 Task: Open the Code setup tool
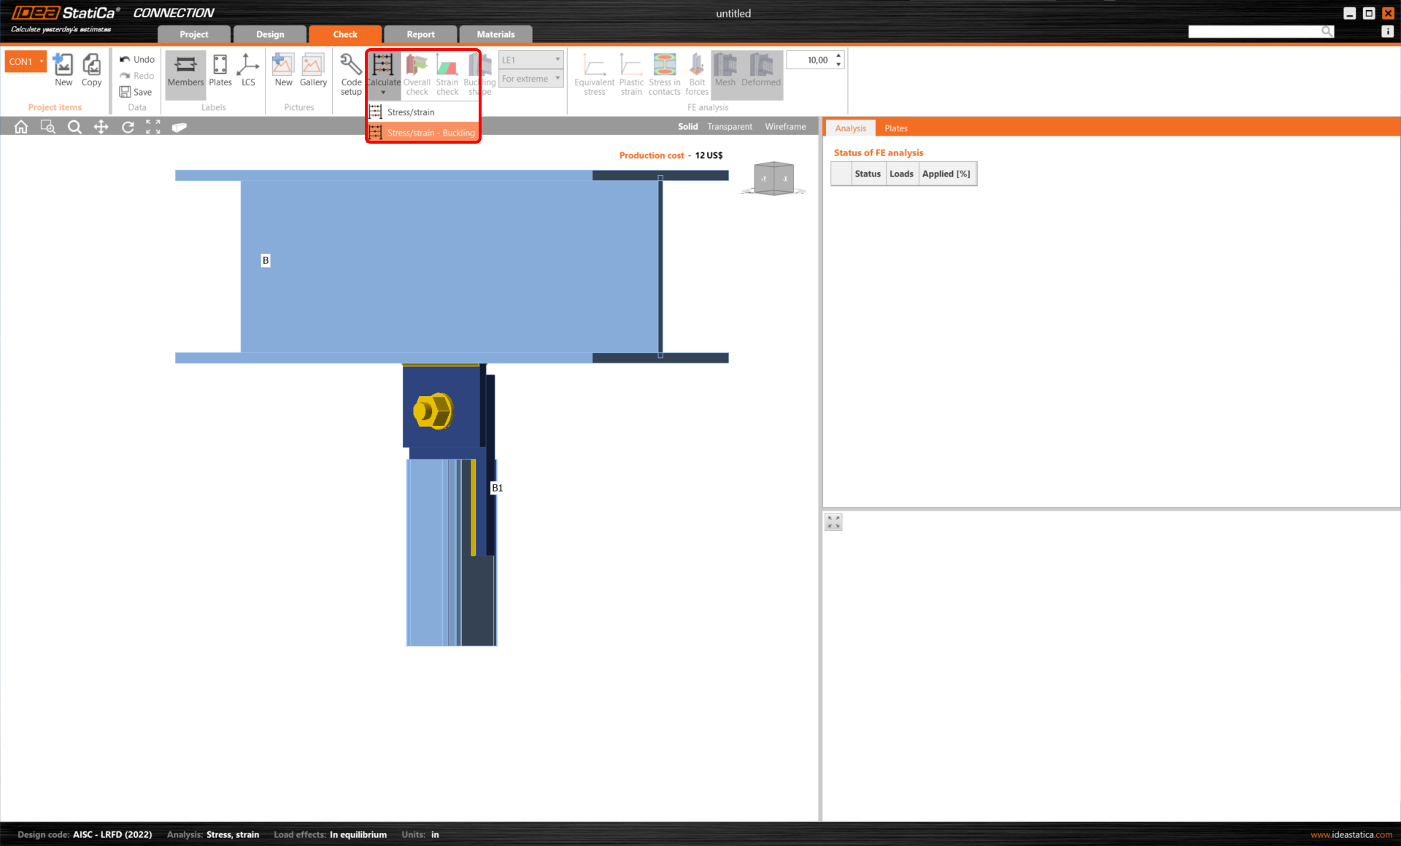pos(351,73)
